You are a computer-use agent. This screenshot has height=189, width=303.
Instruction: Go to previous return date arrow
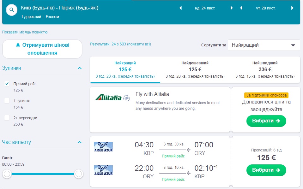[x=241, y=8]
